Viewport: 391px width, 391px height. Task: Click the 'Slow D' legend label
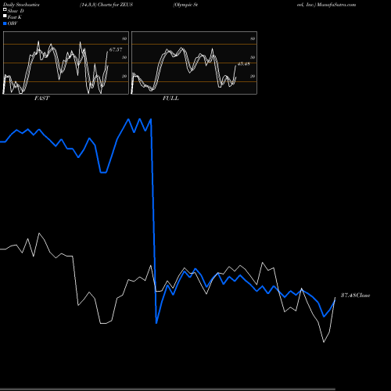(x=16, y=11)
